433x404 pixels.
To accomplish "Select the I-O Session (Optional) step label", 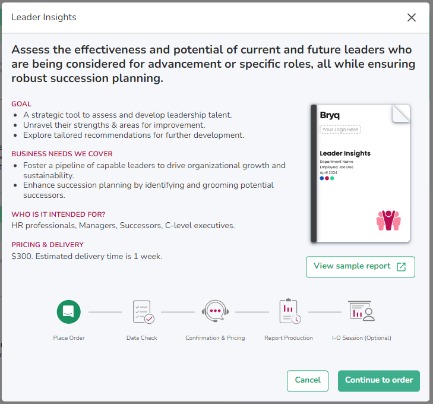I will tap(361, 338).
